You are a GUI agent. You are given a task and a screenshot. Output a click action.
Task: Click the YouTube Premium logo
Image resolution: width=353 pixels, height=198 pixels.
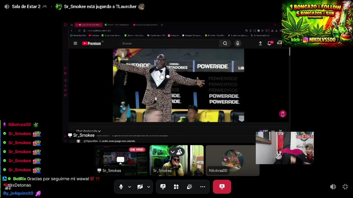pyautogui.click(x=92, y=43)
